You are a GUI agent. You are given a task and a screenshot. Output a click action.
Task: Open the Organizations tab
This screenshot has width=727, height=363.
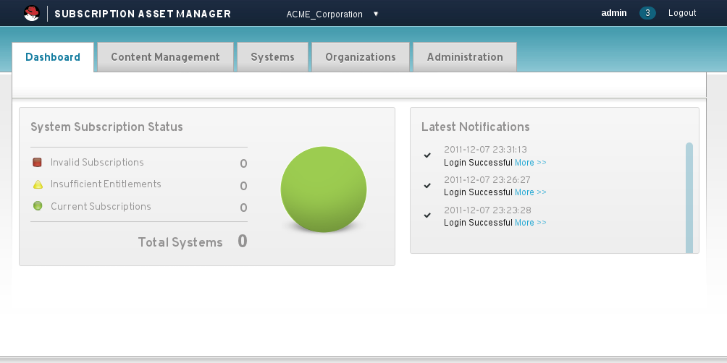click(x=361, y=57)
